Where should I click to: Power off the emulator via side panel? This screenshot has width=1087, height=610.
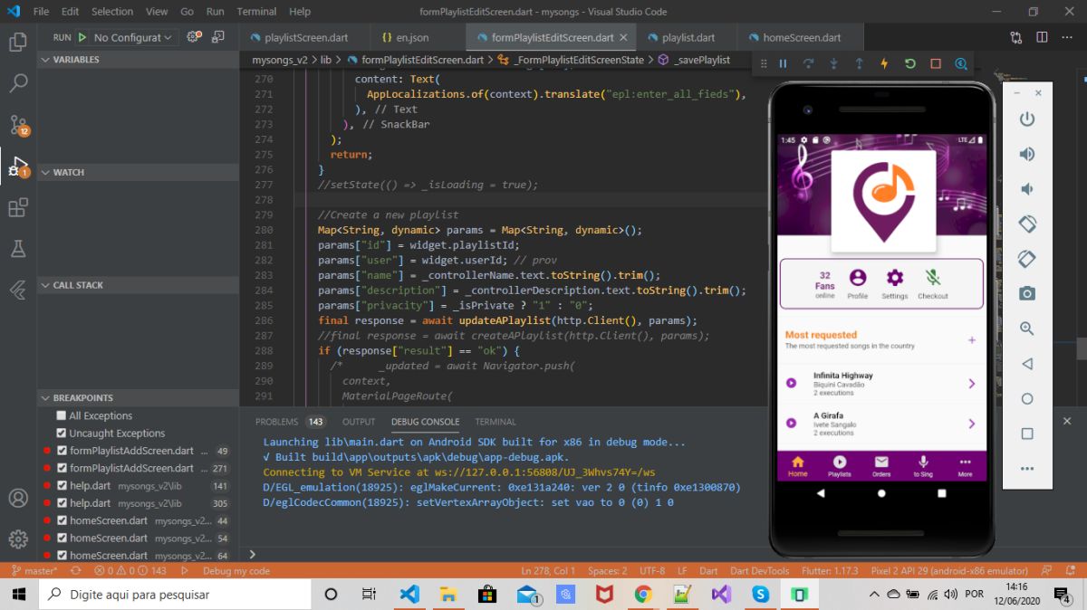pyautogui.click(x=1027, y=119)
